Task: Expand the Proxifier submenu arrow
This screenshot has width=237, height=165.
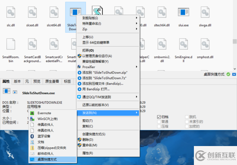Action: click(137, 67)
